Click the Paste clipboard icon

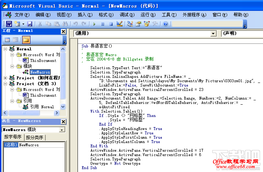coord(57,24)
